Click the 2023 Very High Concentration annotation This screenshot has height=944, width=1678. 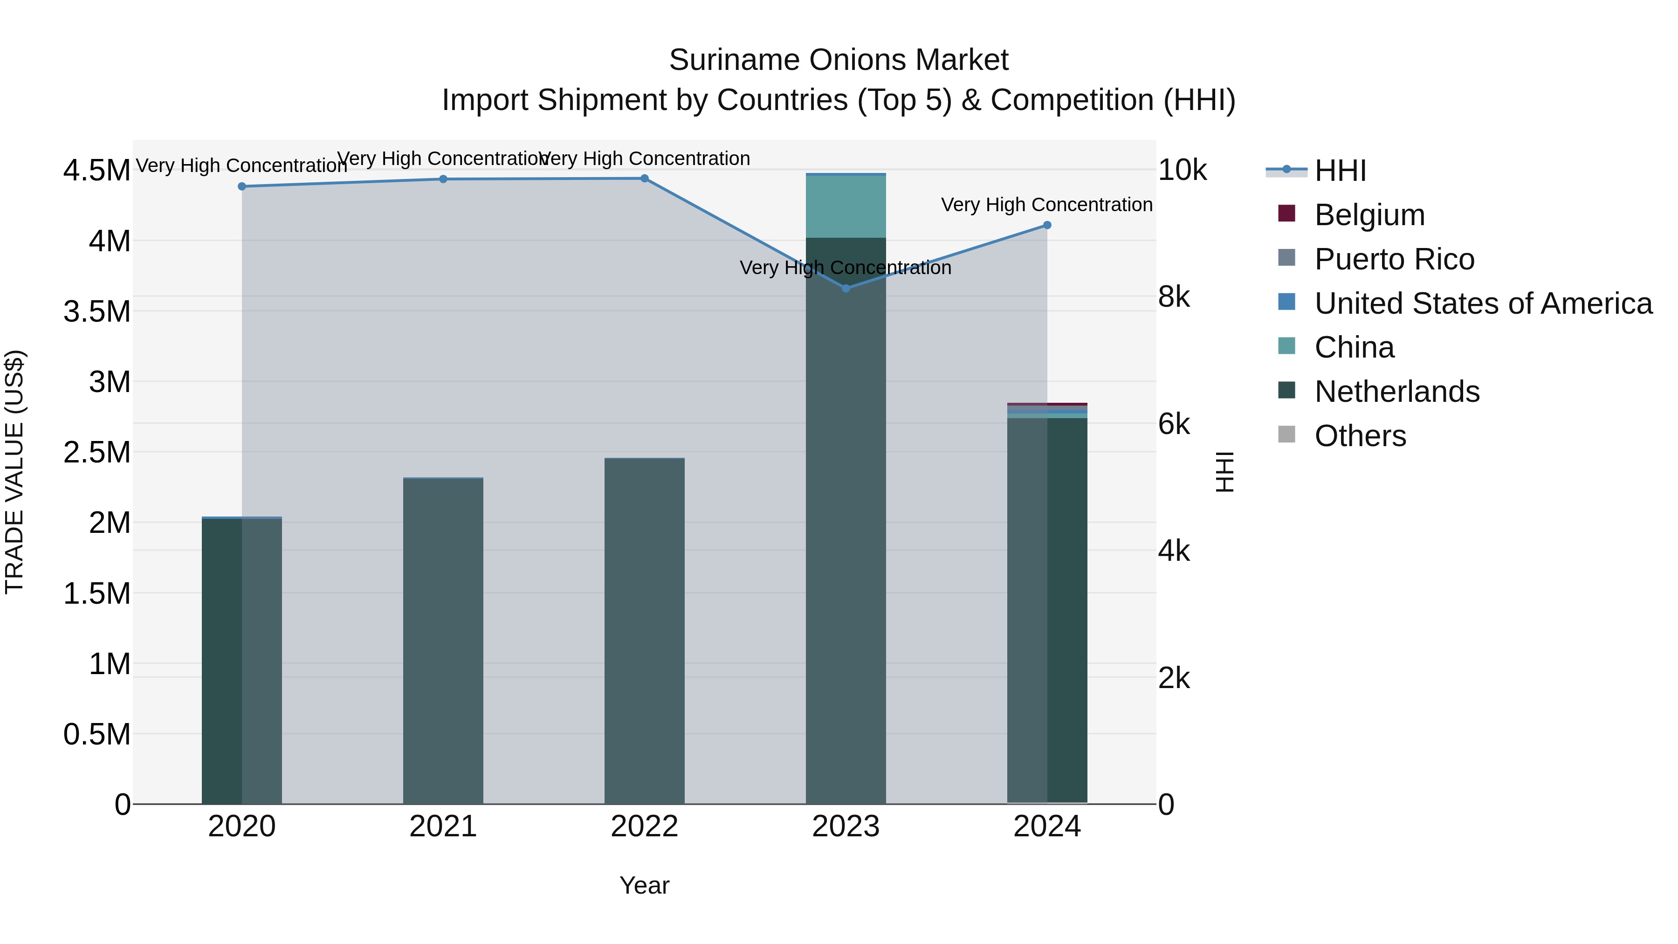pyautogui.click(x=846, y=268)
